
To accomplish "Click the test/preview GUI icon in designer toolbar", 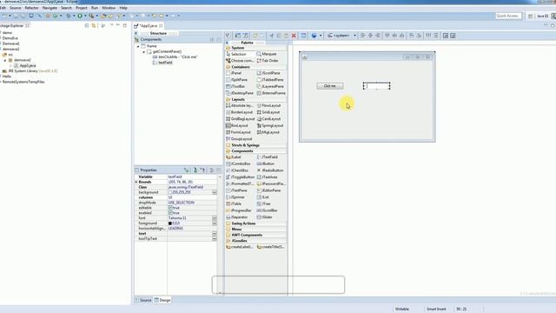I will coord(303,36).
